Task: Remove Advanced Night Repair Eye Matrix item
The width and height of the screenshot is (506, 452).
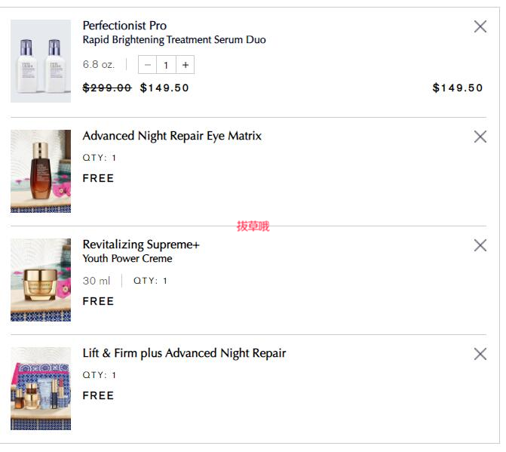Action: [480, 137]
